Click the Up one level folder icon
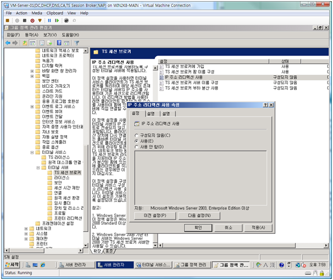 click(x=25, y=43)
